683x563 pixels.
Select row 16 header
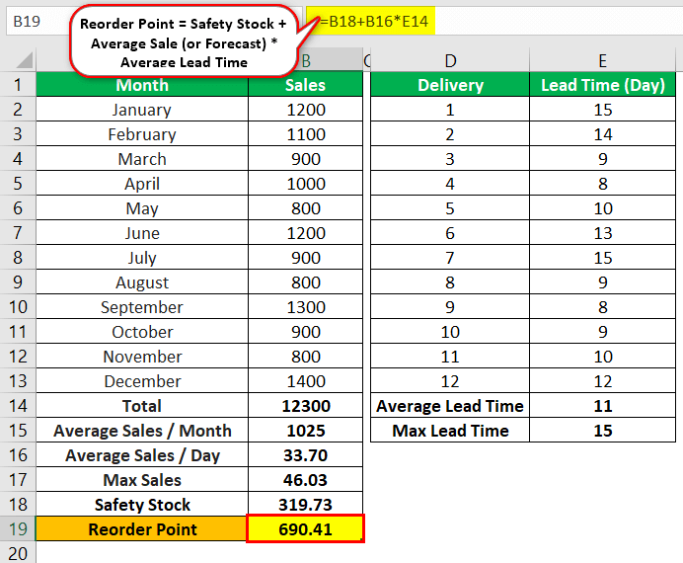tap(18, 455)
